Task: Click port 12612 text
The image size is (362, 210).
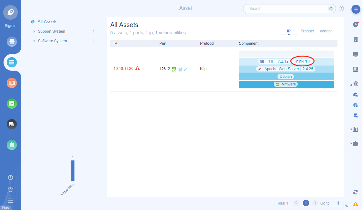Action: point(165,69)
